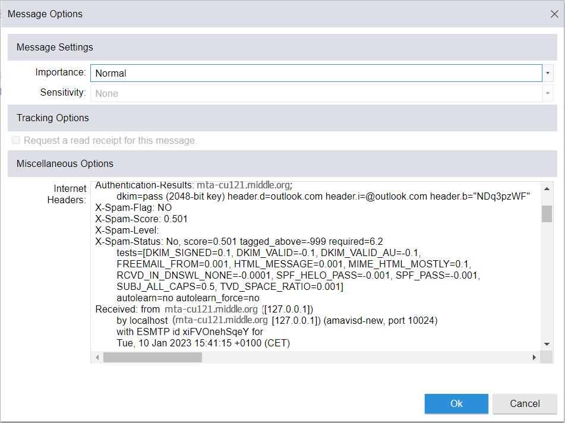
Task: Click the read receipt checkbox label text
Action: (110, 141)
